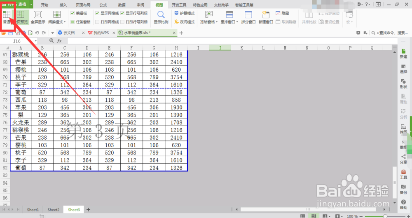This screenshot has width=412, height=218.
Task: Open 页面布局 Page Layout tab
Action: (x=83, y=5)
